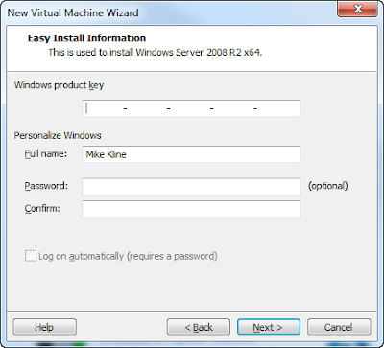Click the 'Easy Install Information' heading
Image resolution: width=384 pixels, height=348 pixels.
(x=86, y=38)
